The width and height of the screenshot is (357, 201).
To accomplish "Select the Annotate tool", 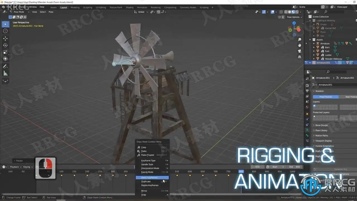I will (x=5, y=66).
